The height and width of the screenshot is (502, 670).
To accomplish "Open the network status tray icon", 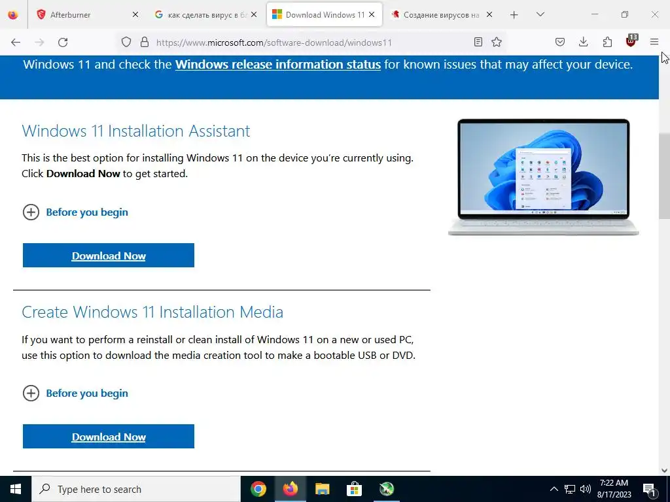I will point(570,489).
